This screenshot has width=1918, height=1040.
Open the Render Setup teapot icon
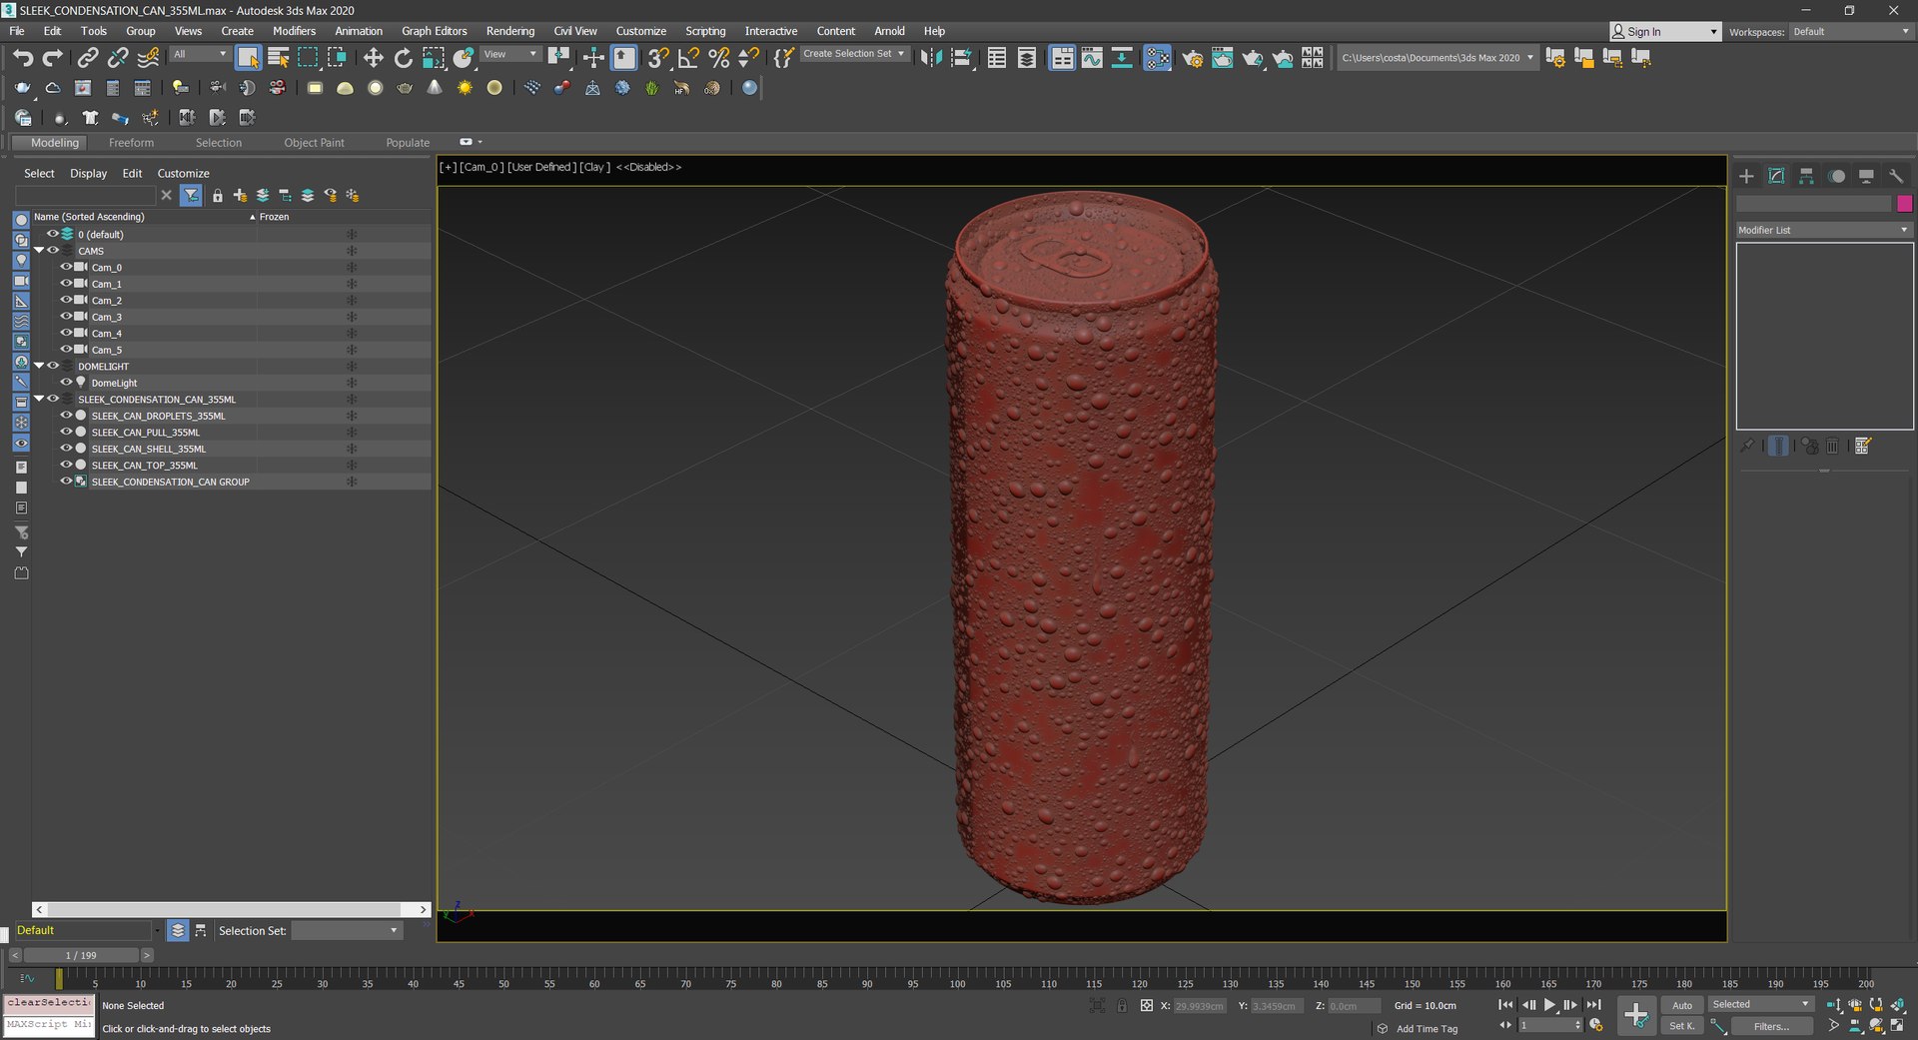coord(1192,58)
